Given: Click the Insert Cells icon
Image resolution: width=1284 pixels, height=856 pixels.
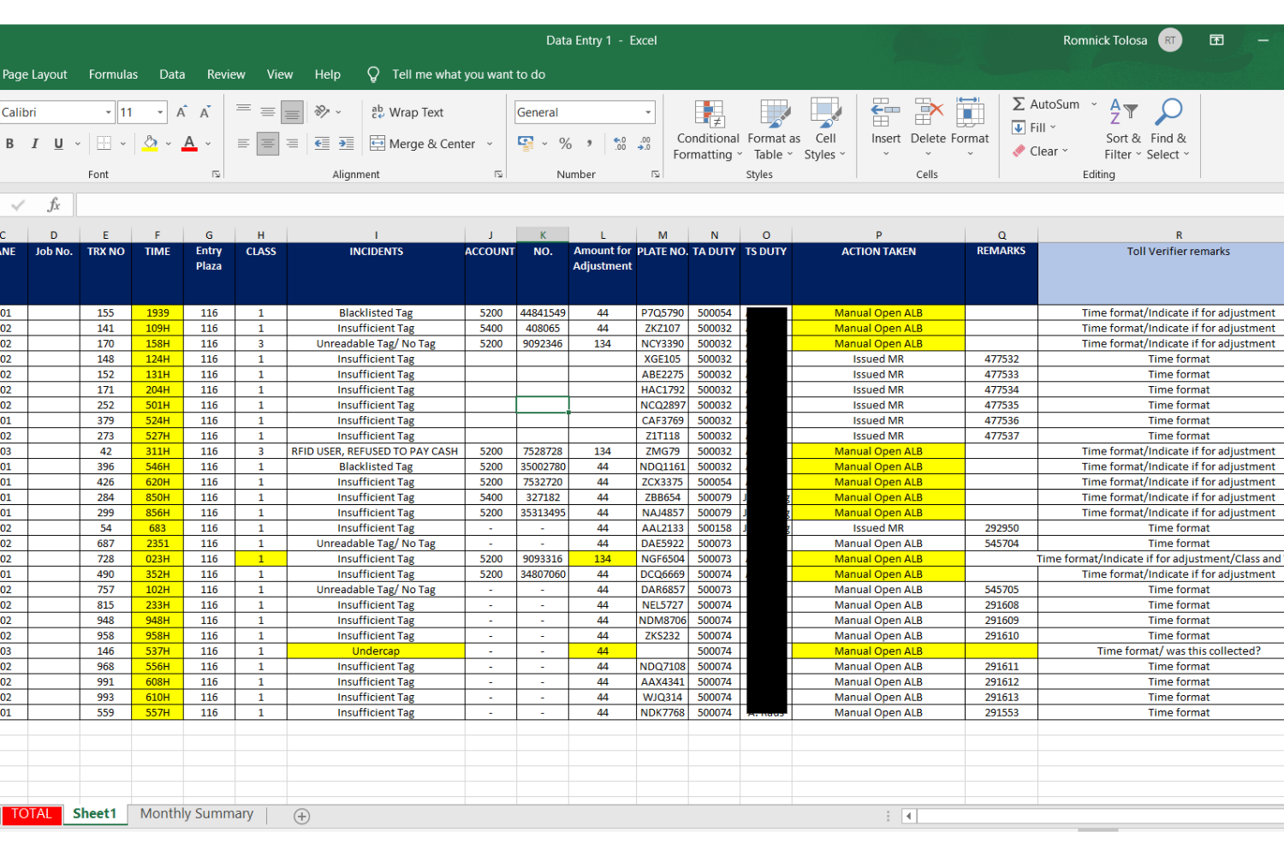Looking at the screenshot, I should click(x=886, y=112).
